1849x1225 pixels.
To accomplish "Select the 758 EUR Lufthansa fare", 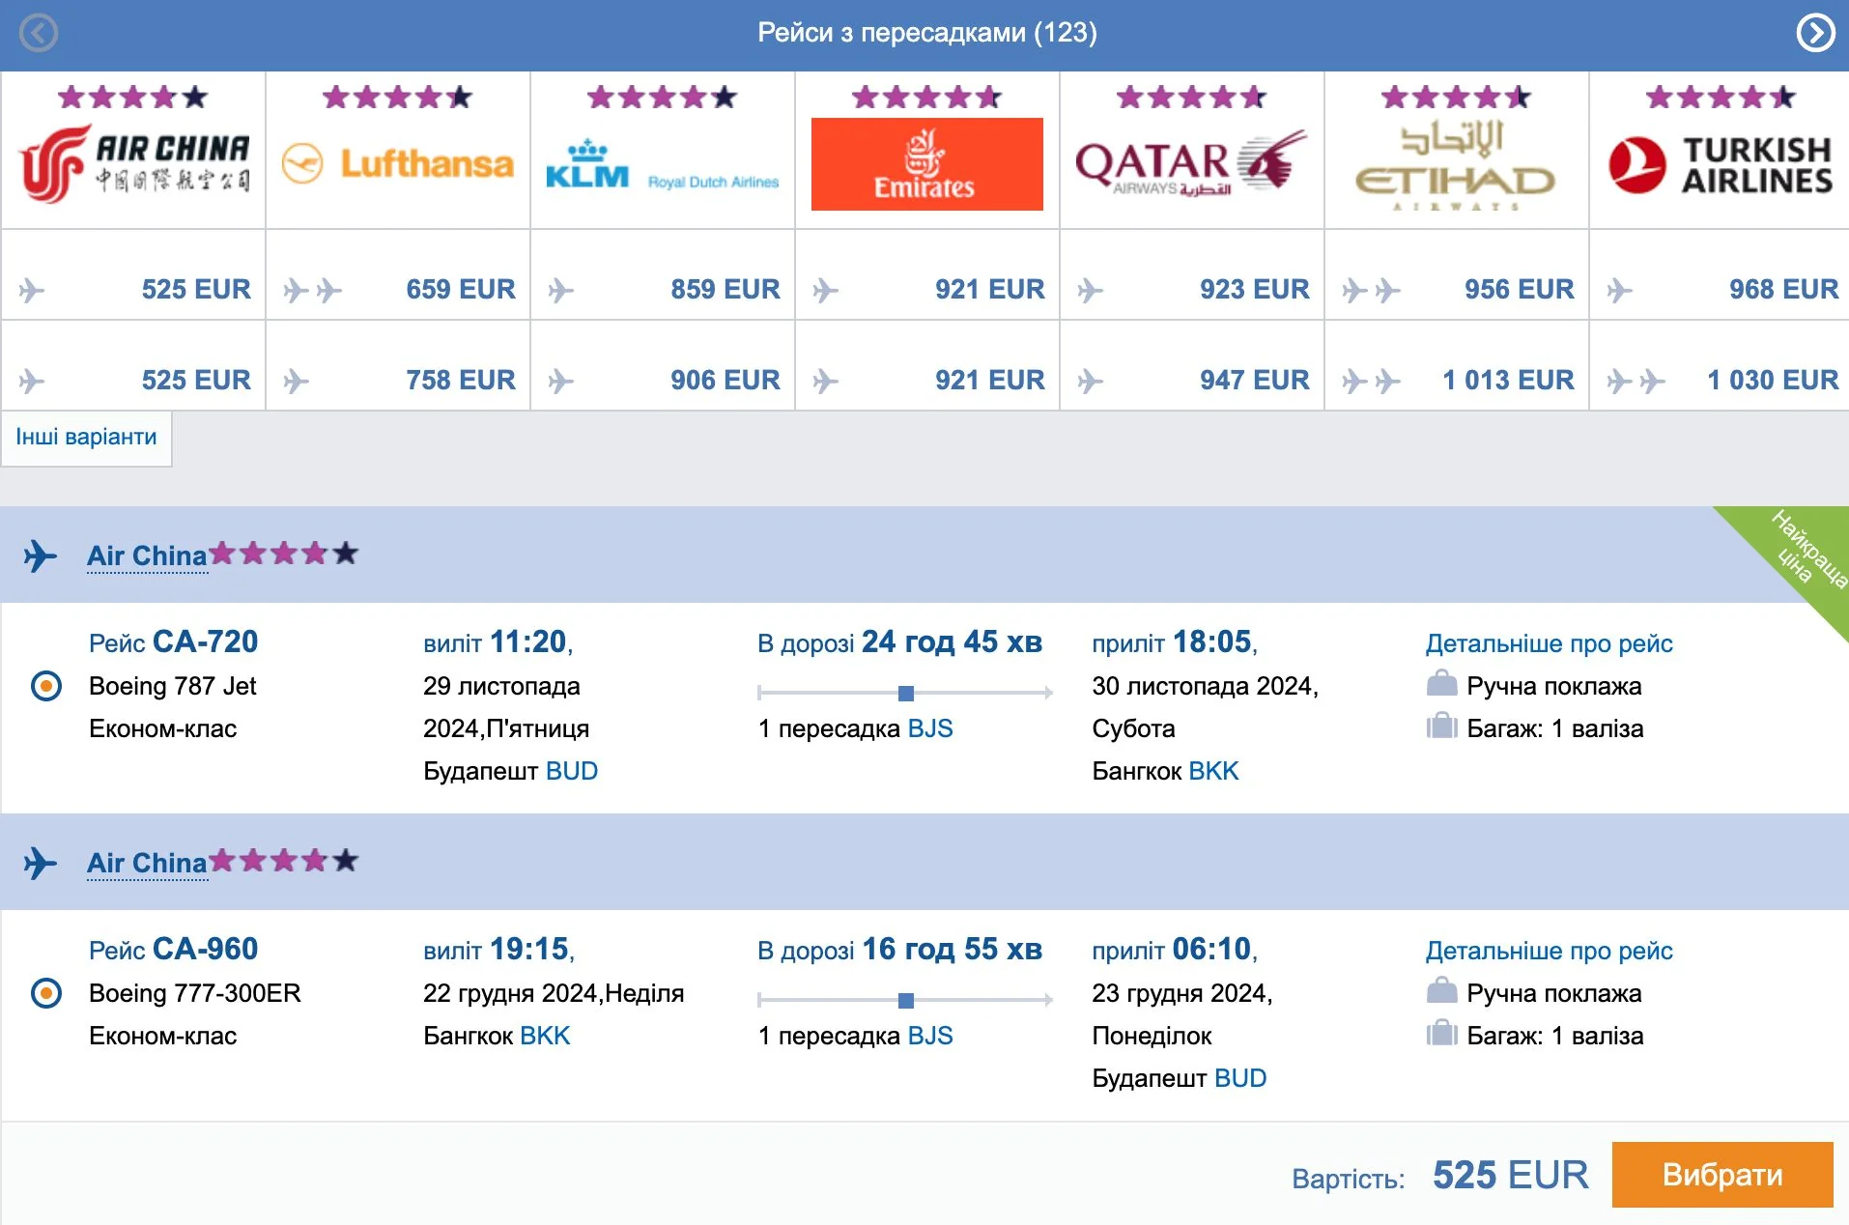I will 460,380.
